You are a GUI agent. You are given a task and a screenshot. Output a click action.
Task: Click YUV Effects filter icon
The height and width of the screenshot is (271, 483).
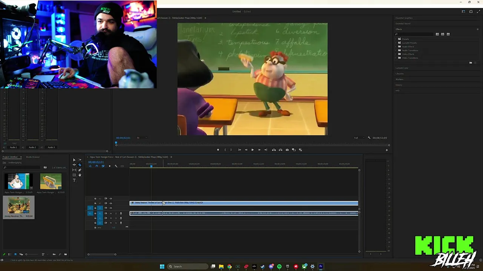pos(448,34)
